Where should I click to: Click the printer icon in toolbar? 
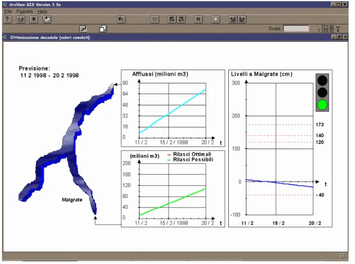[x=21, y=19]
